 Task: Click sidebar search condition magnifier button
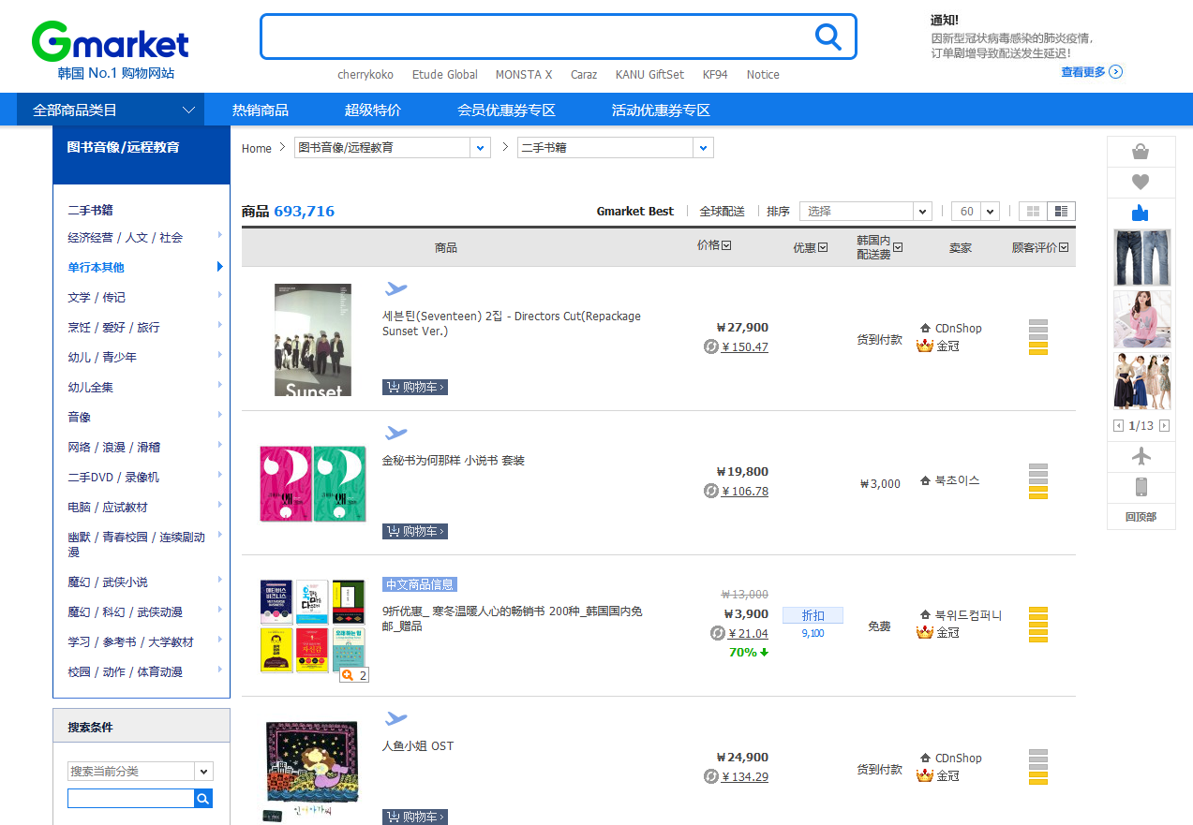(x=202, y=799)
